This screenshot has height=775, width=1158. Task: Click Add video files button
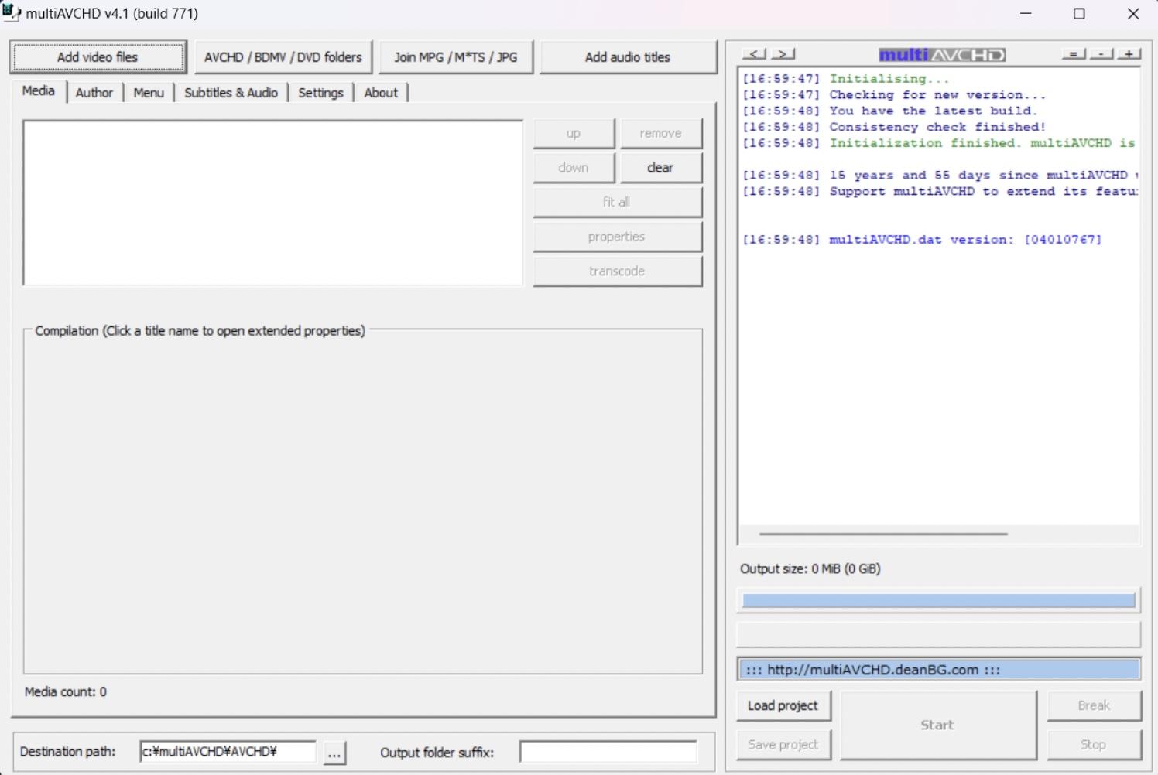[98, 57]
